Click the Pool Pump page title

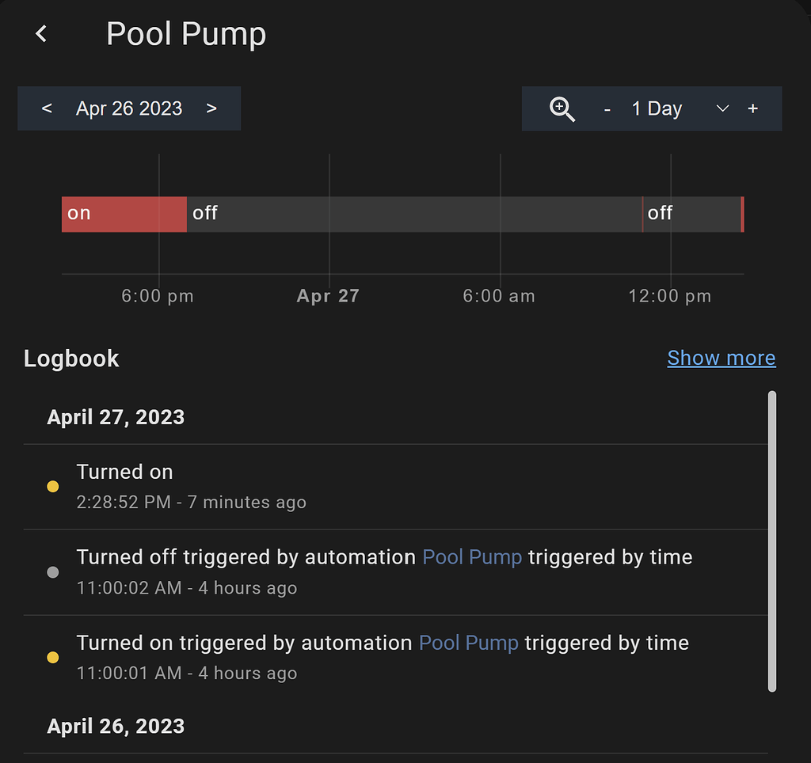(186, 33)
